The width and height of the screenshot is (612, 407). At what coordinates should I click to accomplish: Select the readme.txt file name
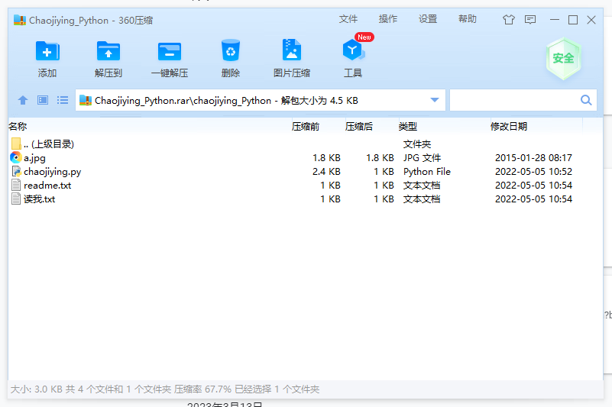(47, 186)
